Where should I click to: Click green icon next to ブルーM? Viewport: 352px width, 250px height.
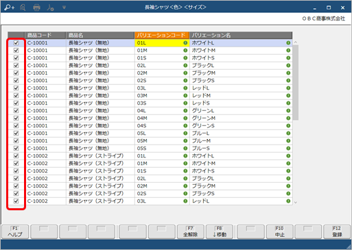[x=288, y=141]
